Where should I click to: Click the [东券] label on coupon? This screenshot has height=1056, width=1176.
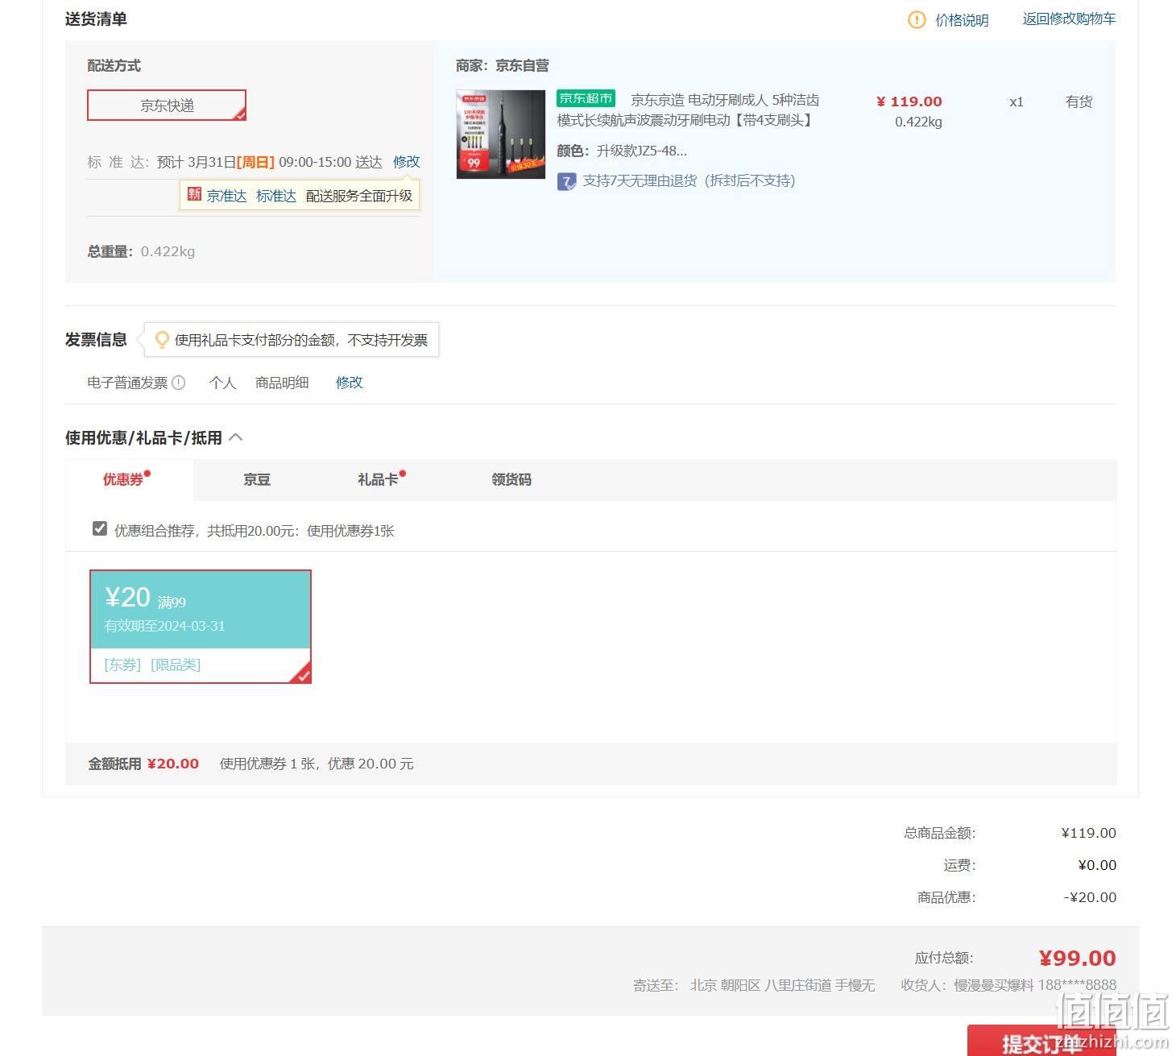click(122, 665)
